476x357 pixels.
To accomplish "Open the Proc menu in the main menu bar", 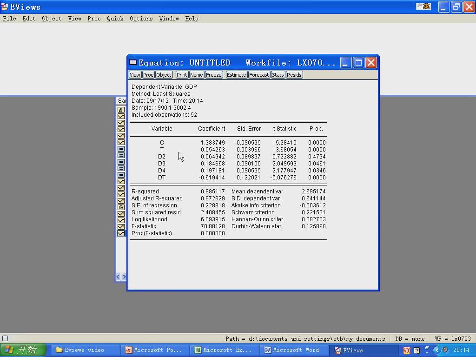I will click(x=94, y=19).
